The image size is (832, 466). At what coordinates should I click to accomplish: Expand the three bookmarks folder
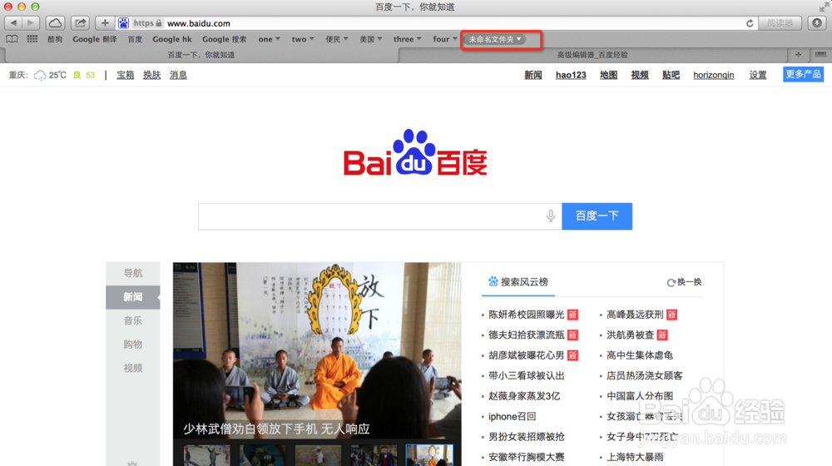(407, 39)
